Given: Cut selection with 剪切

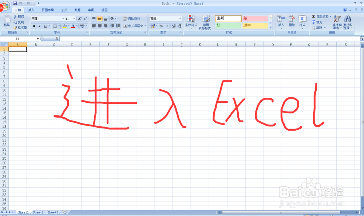Looking at the screenshot, I should point(19,17).
